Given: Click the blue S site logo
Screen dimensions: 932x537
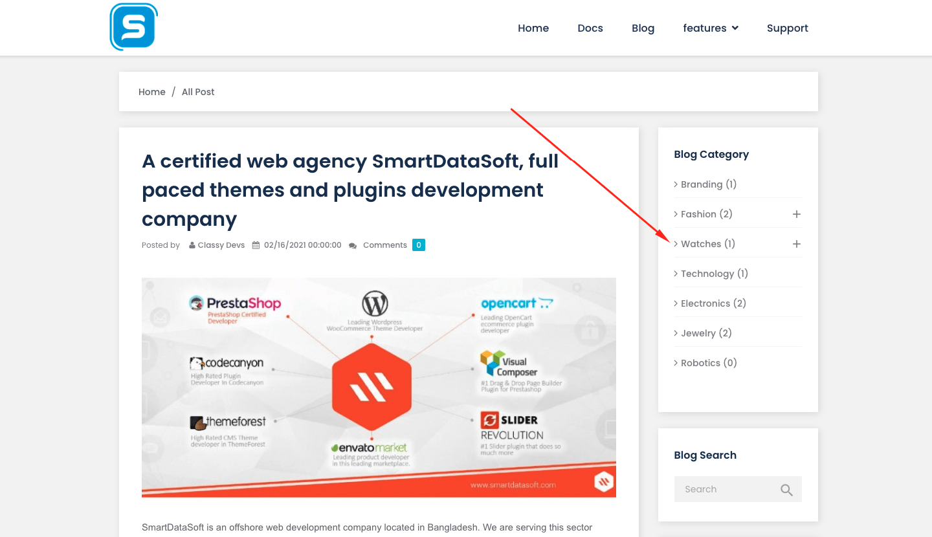Looking at the screenshot, I should pyautogui.click(x=134, y=27).
